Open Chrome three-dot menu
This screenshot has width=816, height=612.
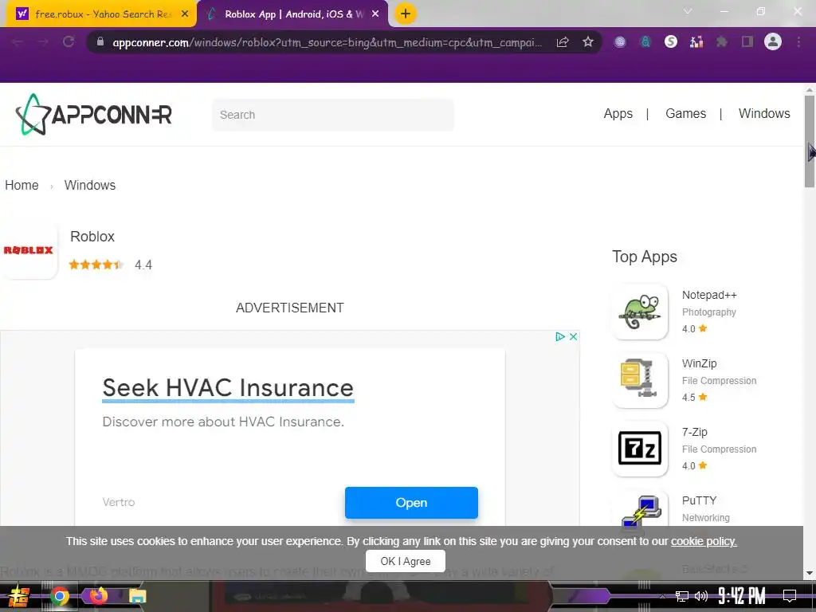tap(798, 42)
